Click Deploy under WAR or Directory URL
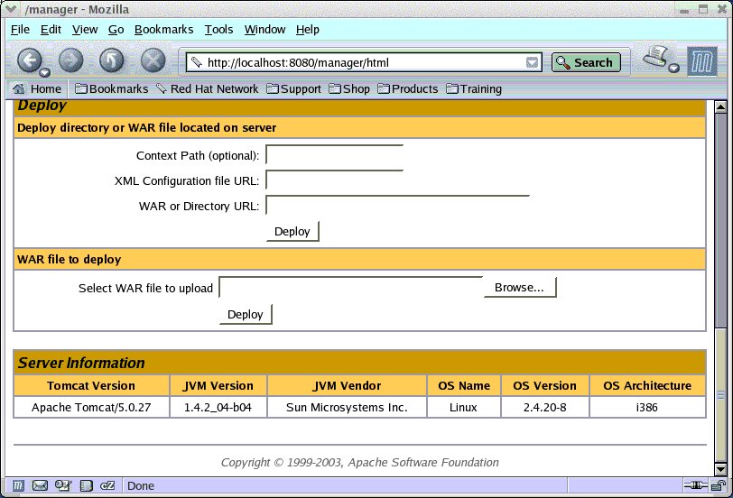The image size is (733, 498). 292,231
